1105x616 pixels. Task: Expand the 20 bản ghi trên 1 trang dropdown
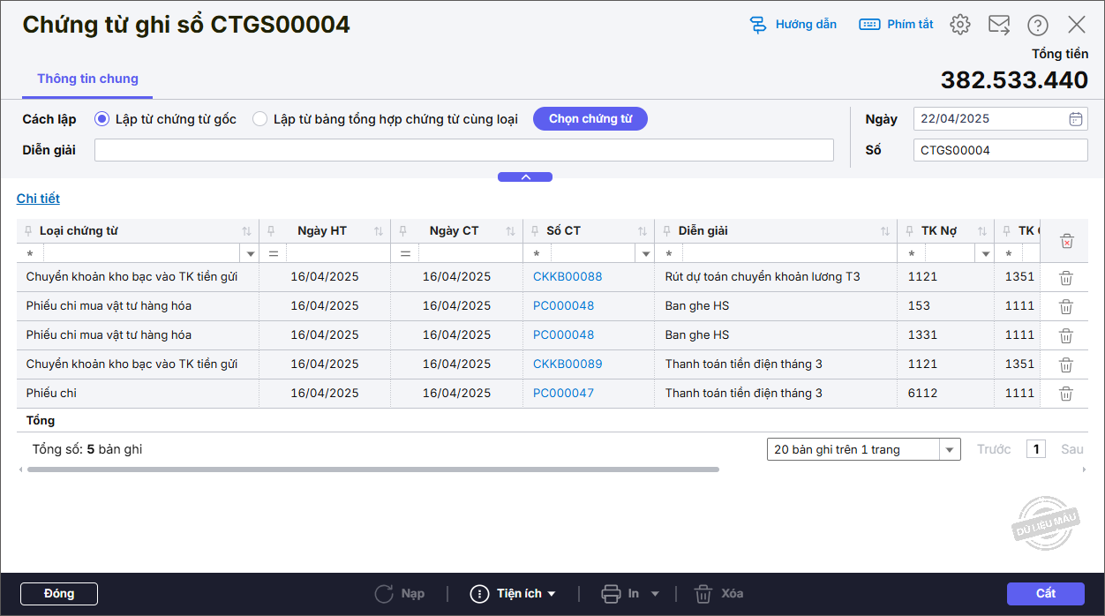coord(950,450)
